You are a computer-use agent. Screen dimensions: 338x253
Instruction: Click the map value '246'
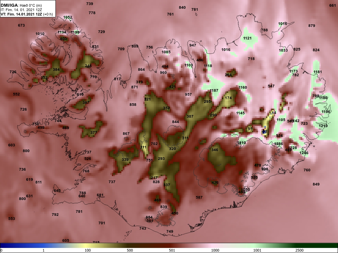pos(88,66)
